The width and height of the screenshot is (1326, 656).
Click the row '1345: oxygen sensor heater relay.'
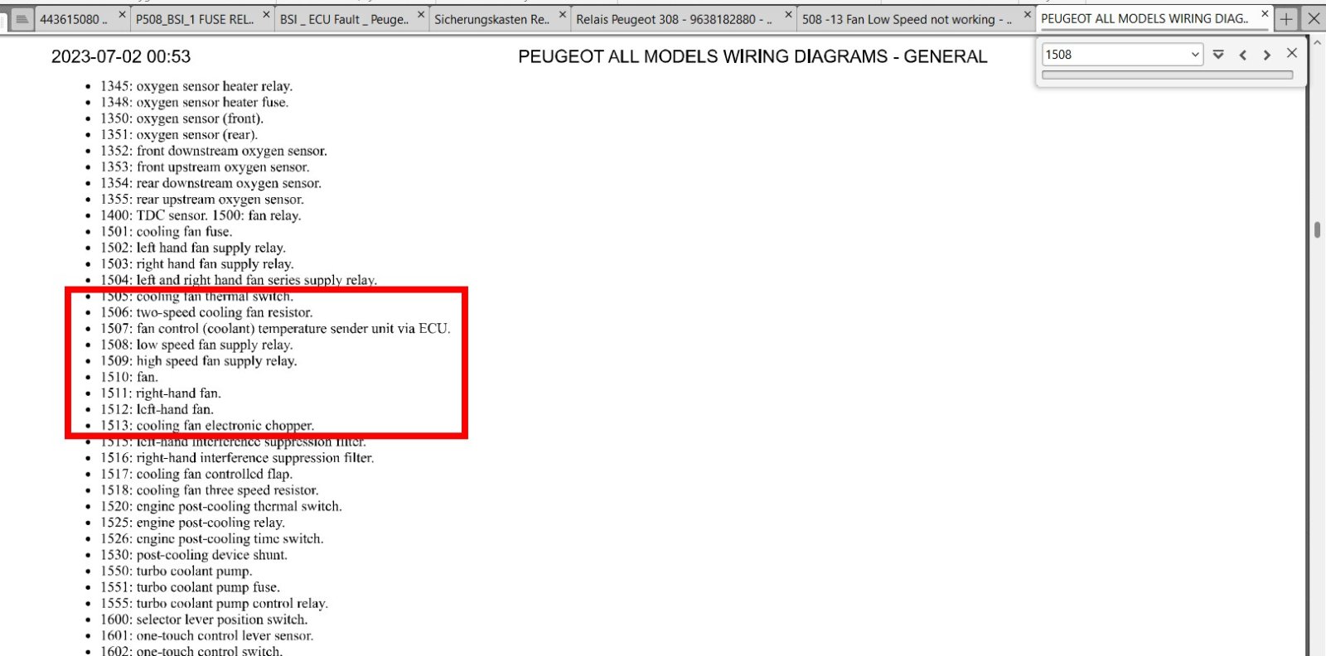[196, 86]
